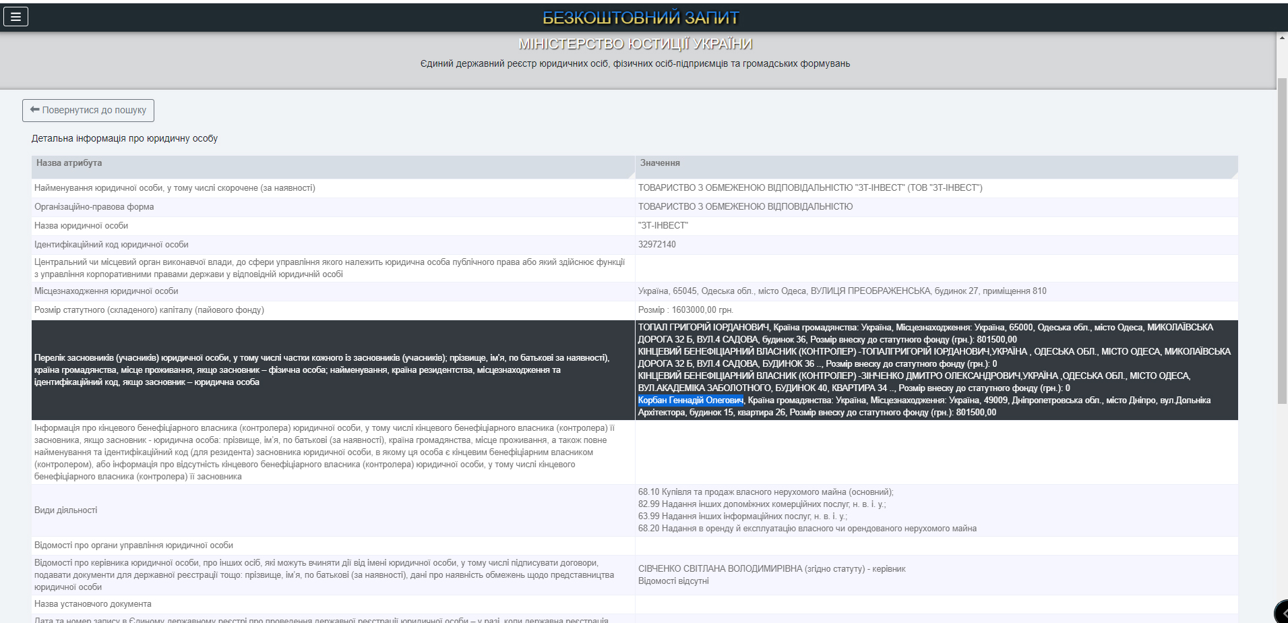Click the left arrow icon on back button
Image resolution: width=1288 pixels, height=623 pixels.
click(35, 110)
